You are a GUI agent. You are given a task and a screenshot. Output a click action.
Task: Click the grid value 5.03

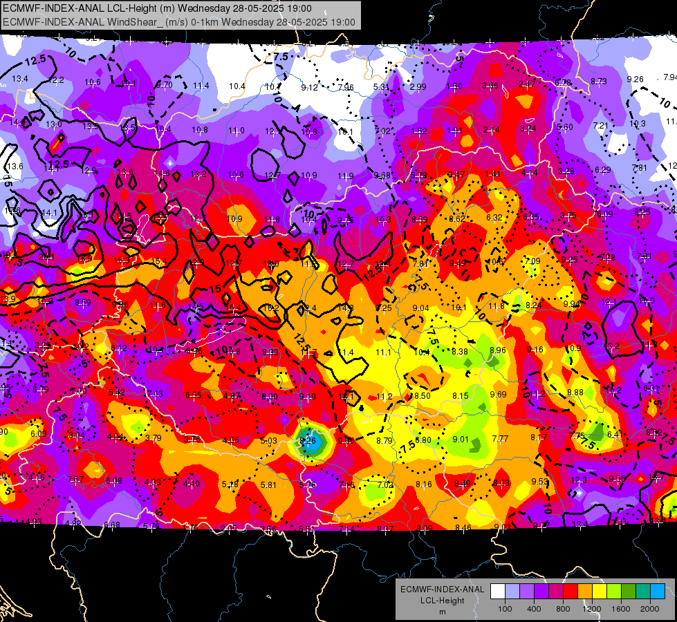pos(268,441)
